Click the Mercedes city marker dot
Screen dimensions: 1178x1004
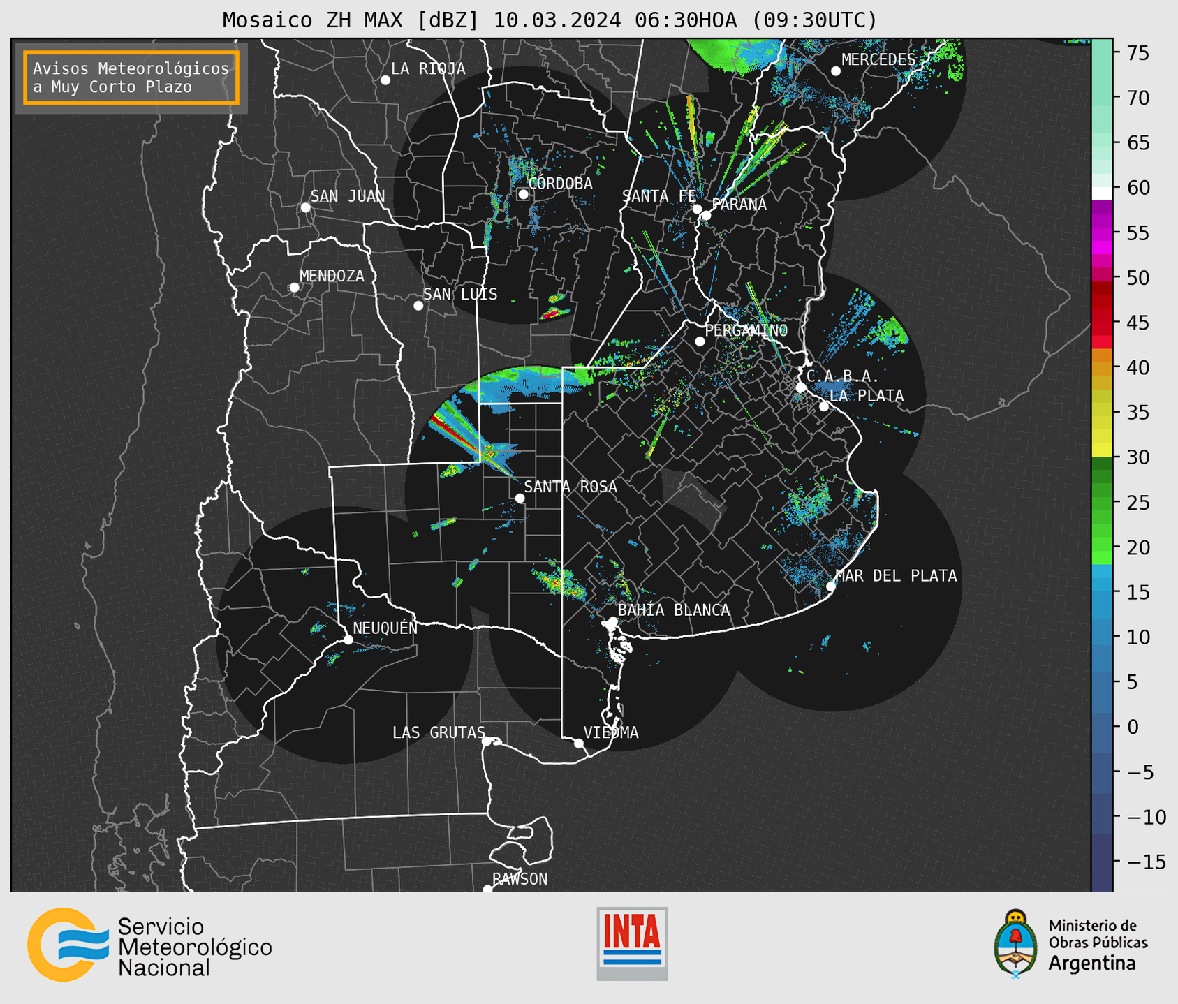point(836,71)
